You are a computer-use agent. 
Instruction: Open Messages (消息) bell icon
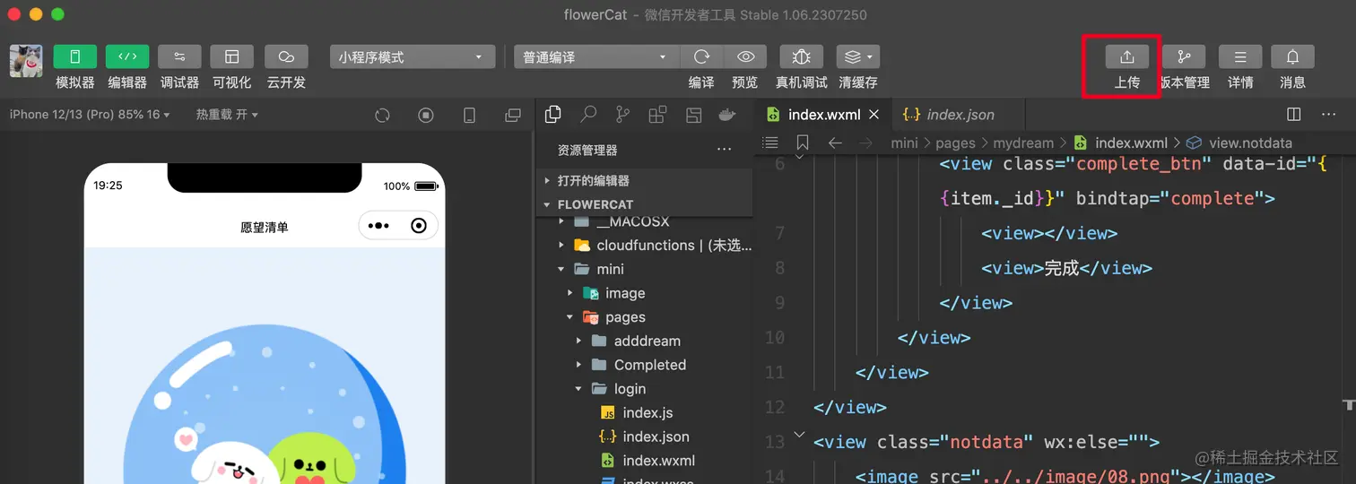coord(1292,56)
